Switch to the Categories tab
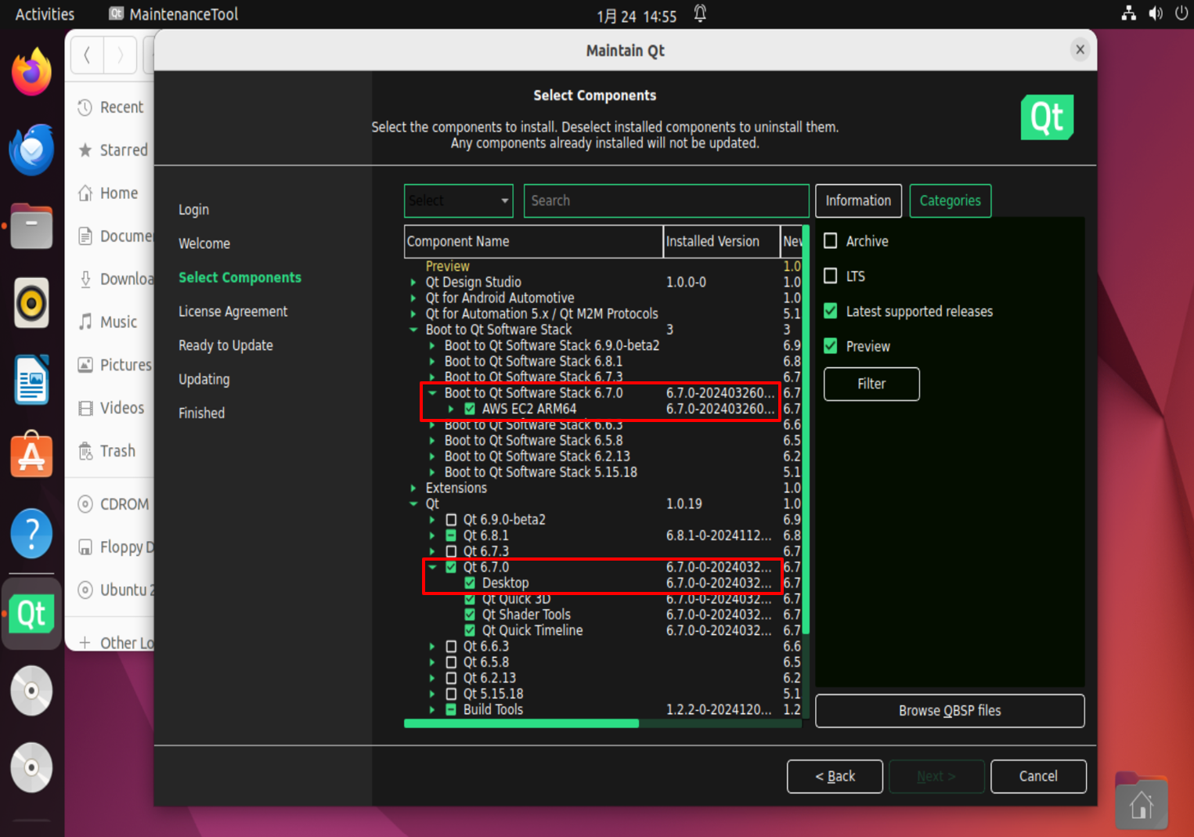The width and height of the screenshot is (1194, 837). pos(950,200)
